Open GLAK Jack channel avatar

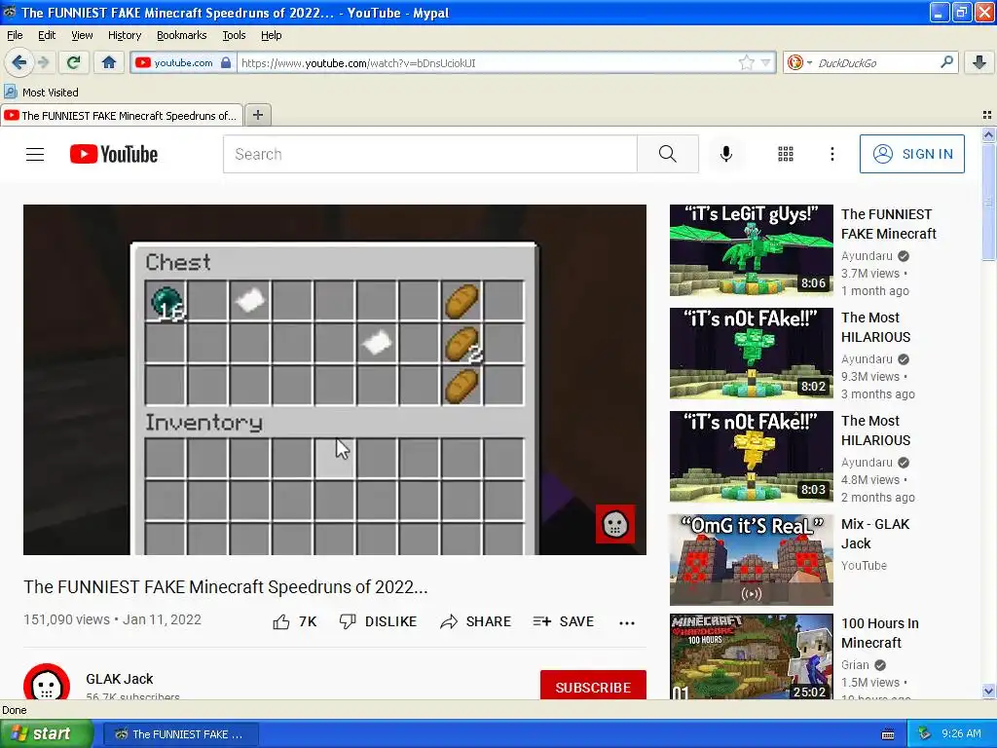(47, 684)
